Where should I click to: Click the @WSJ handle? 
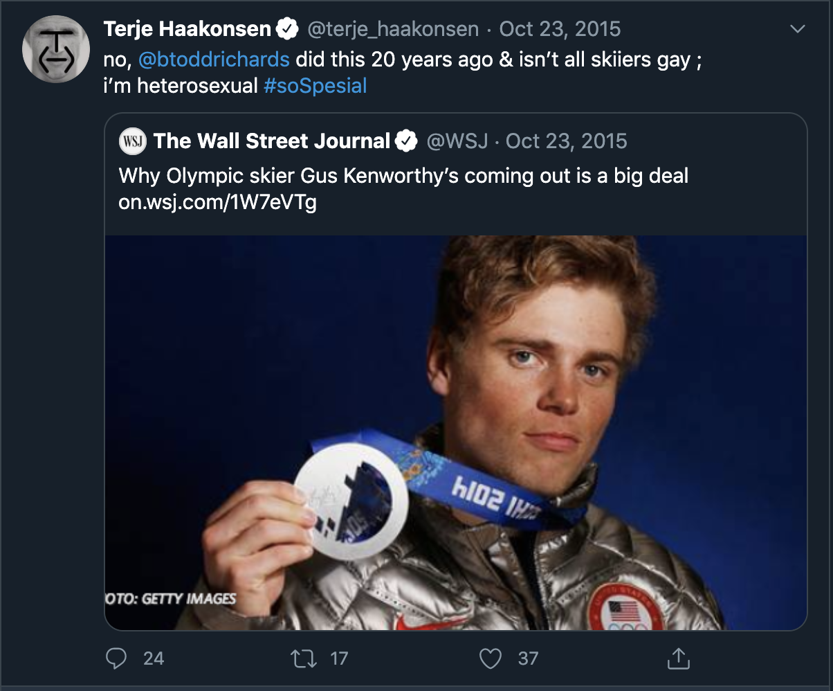[457, 141]
